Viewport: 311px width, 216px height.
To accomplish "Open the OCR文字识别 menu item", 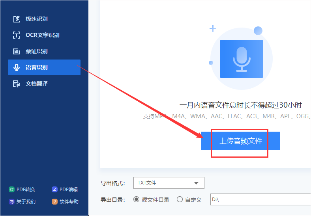I will tap(44, 35).
